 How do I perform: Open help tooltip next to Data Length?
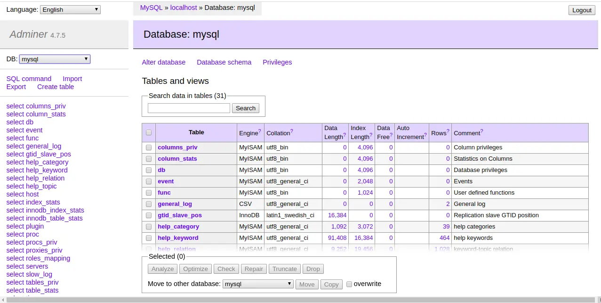click(x=345, y=135)
